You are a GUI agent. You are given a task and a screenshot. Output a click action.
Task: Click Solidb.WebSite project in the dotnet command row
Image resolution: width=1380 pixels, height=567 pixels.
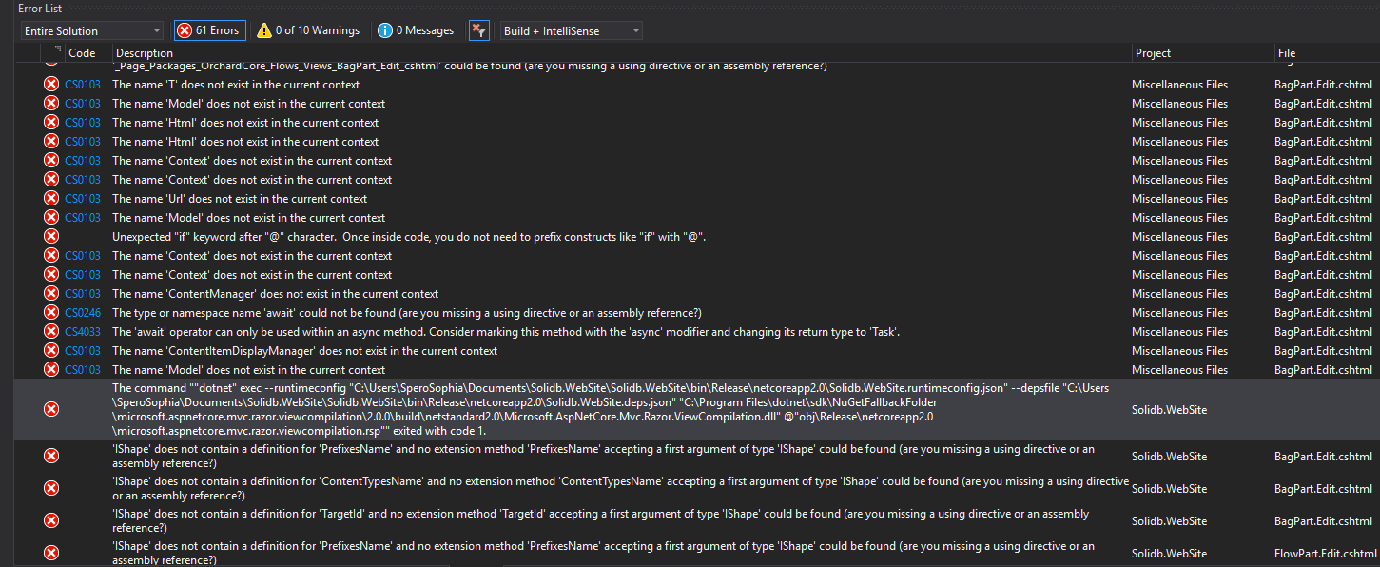[x=1169, y=409]
